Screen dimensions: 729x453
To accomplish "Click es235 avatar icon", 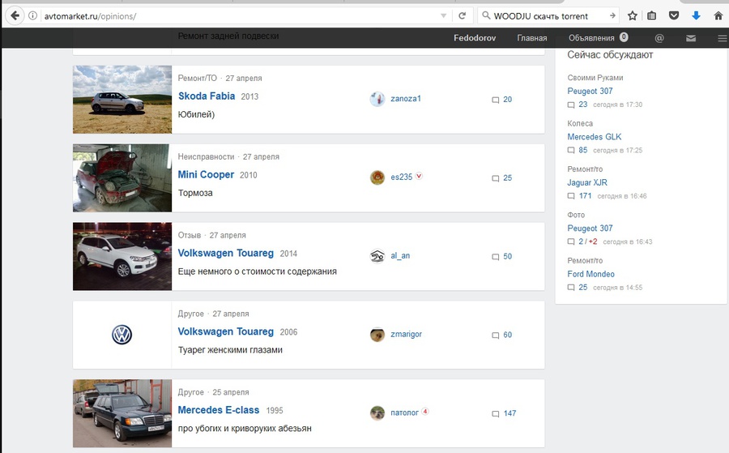I will (377, 177).
